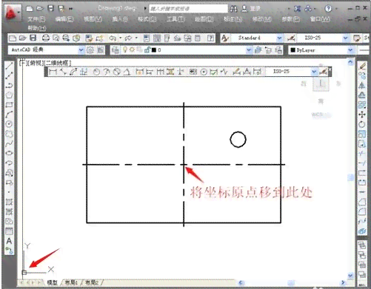
Task: Click the [-][俯视][二维线框] viewport label
Action: [45, 63]
